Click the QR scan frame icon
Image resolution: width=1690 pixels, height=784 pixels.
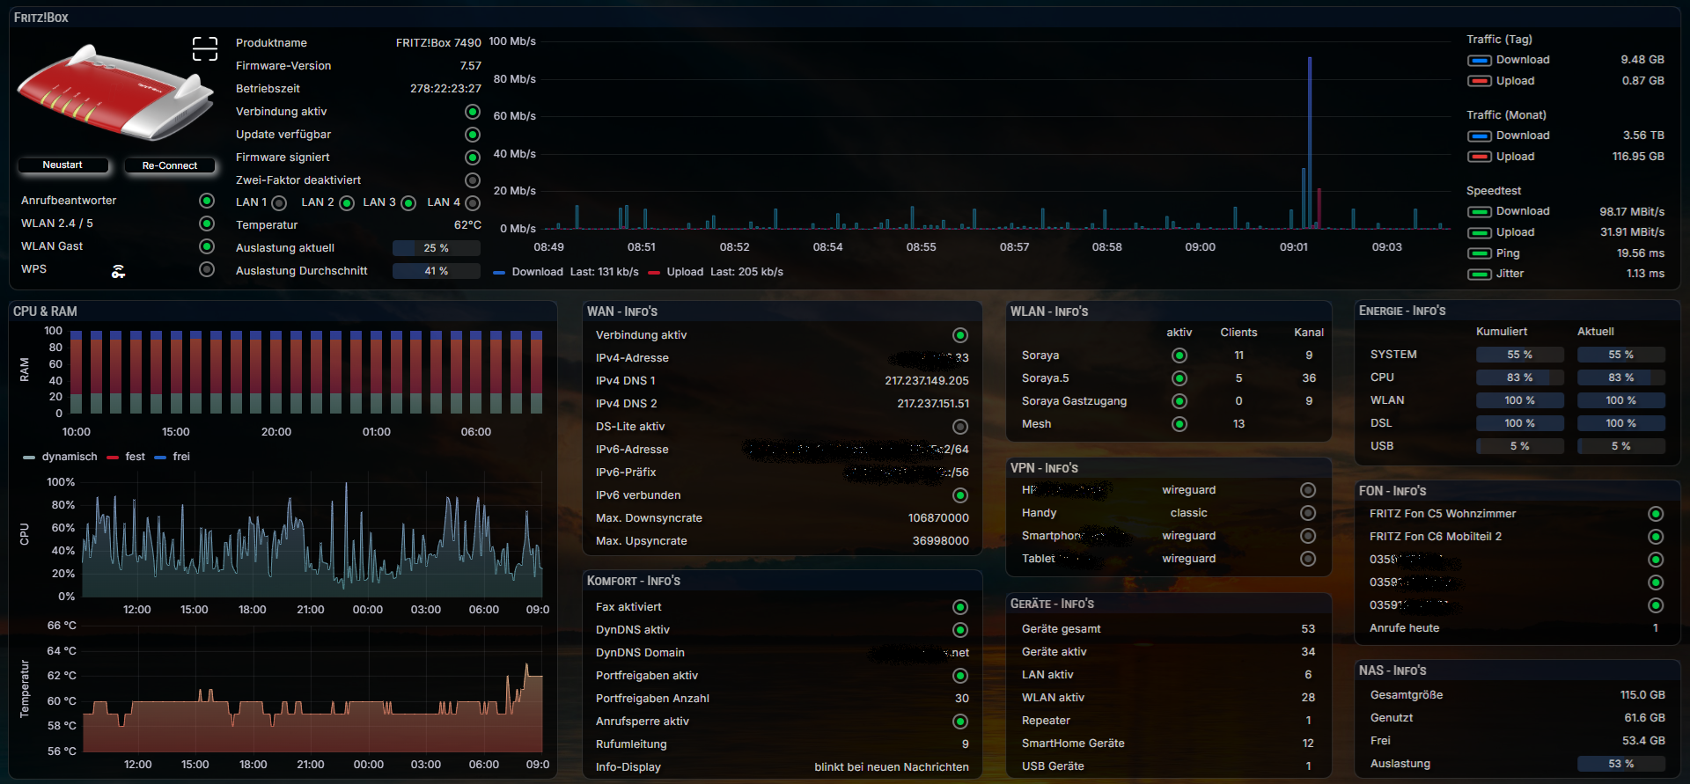pos(204,48)
